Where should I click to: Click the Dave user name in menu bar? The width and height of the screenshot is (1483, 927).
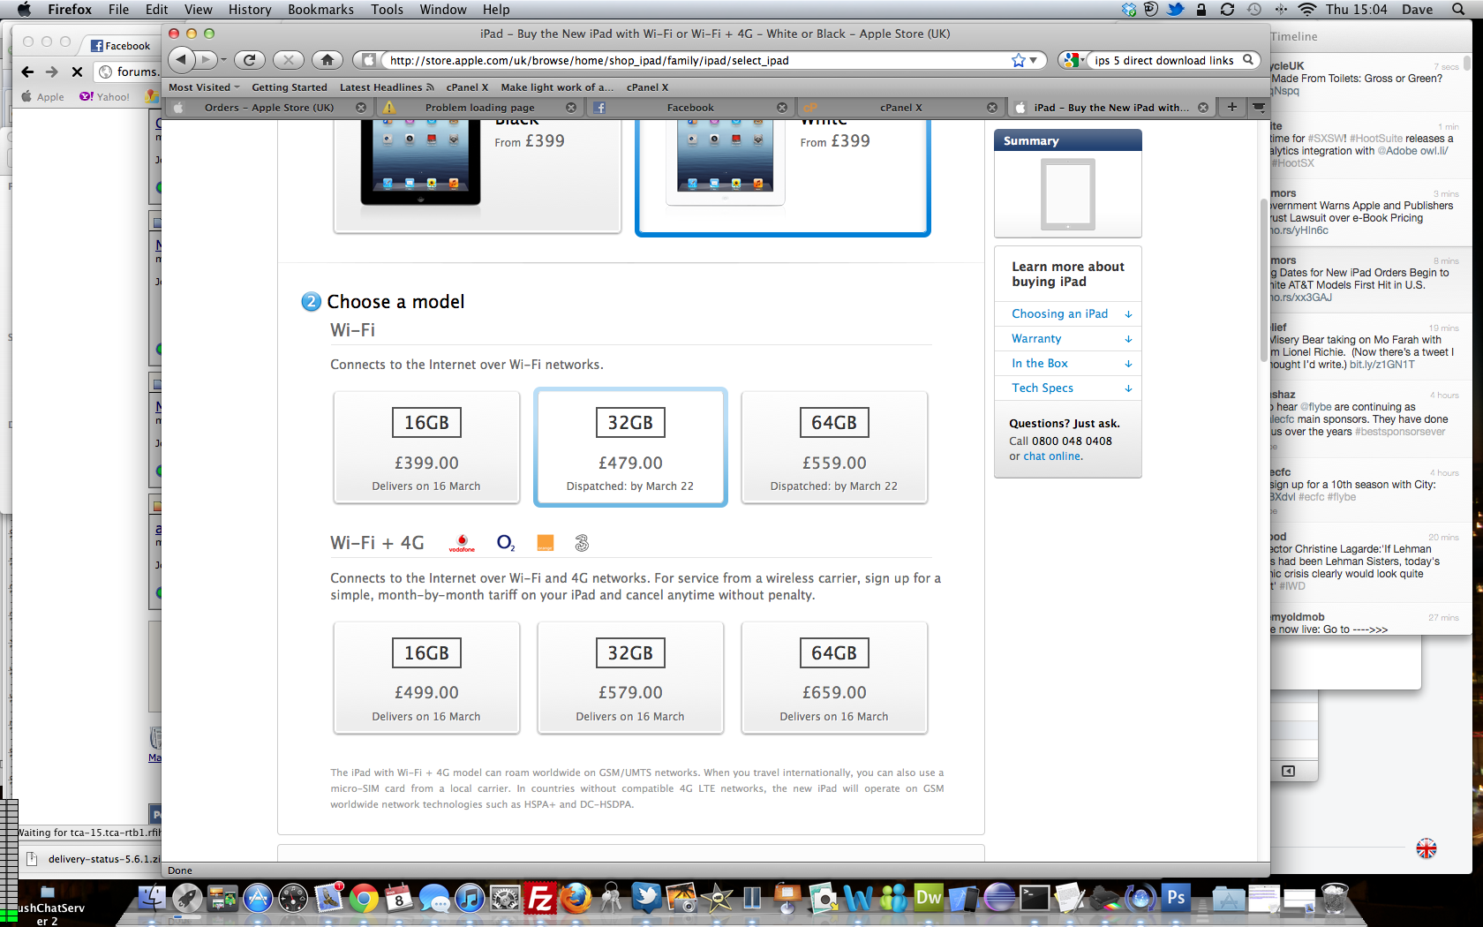pos(1417,10)
